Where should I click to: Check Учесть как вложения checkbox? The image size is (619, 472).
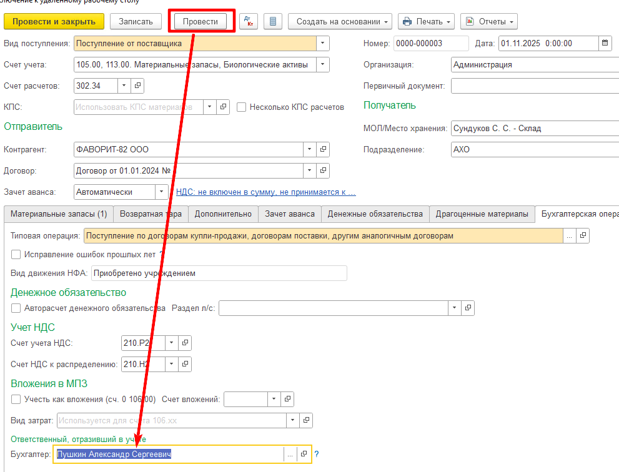coord(16,399)
